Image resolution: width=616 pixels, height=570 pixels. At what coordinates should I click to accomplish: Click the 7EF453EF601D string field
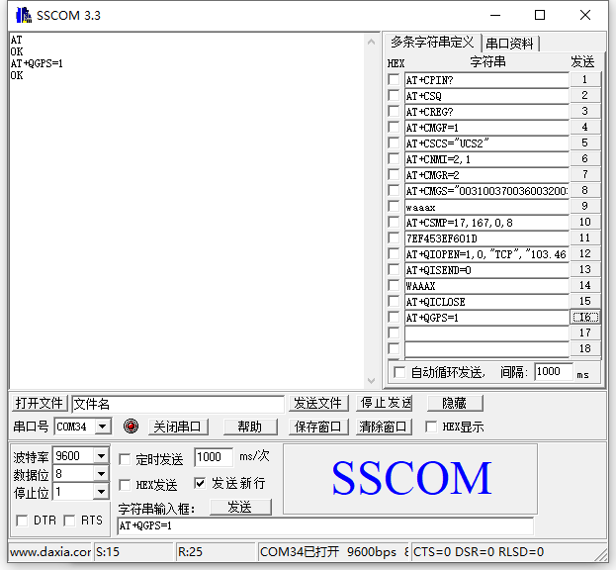point(486,238)
